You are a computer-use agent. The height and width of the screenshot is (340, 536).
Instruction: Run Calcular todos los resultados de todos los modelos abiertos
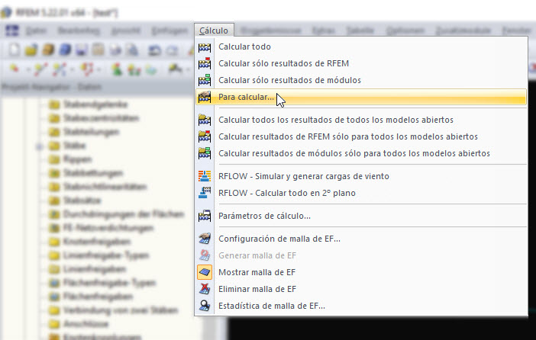click(x=361, y=120)
